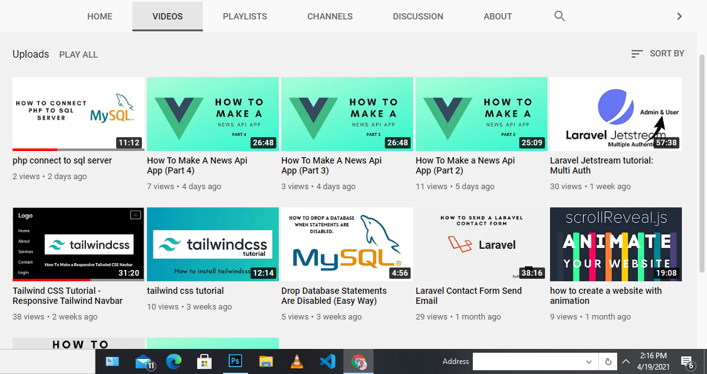The width and height of the screenshot is (707, 374).
Task: Click the PLAY ALL button
Action: click(78, 55)
